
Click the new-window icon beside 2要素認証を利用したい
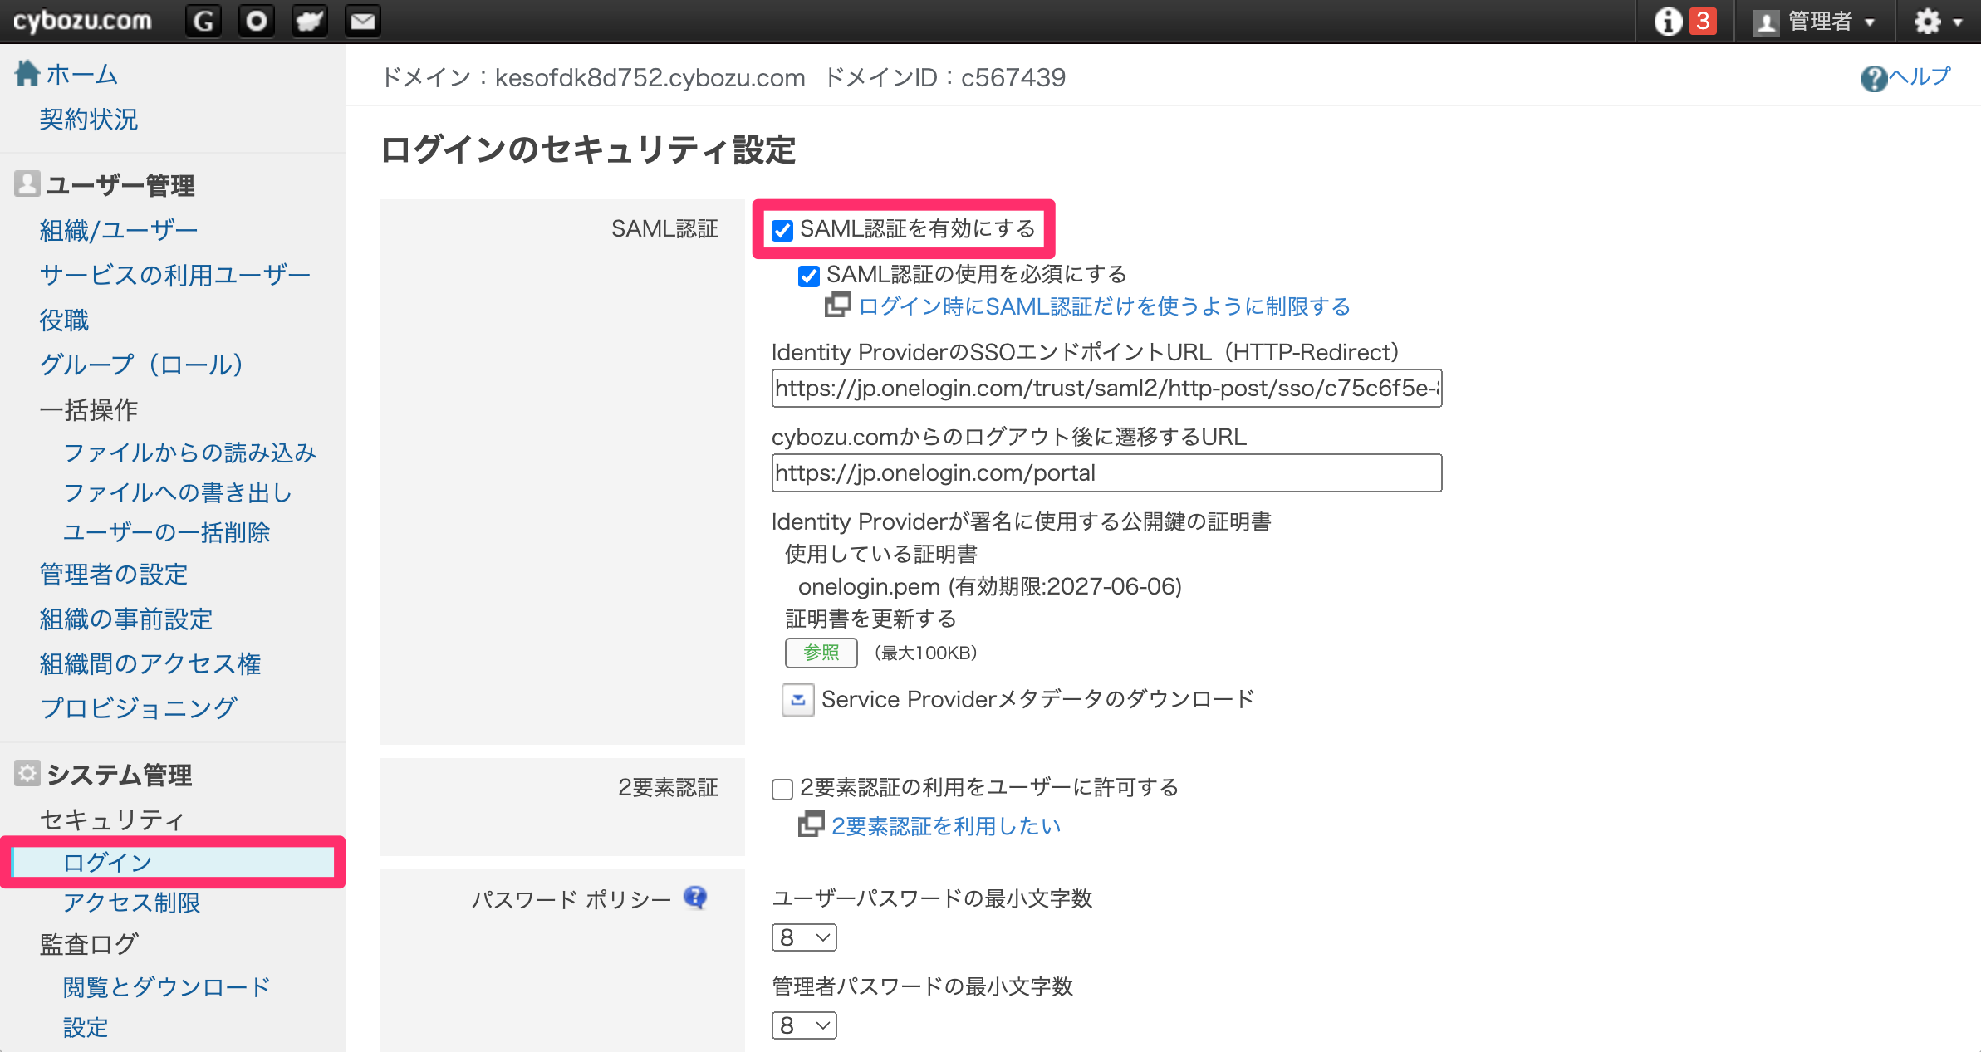811,824
